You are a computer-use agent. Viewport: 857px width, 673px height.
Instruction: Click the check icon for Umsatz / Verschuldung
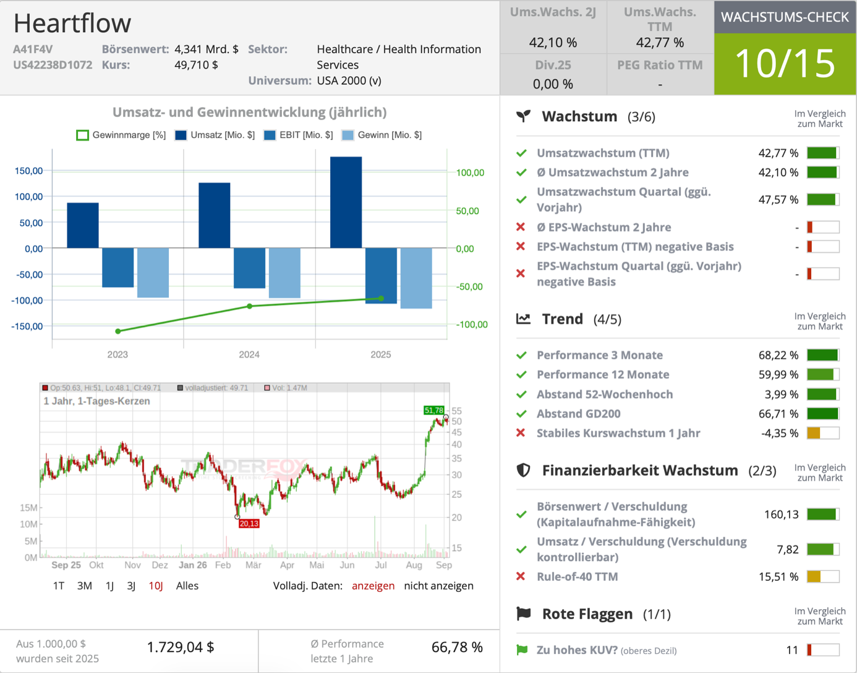pyautogui.click(x=521, y=549)
